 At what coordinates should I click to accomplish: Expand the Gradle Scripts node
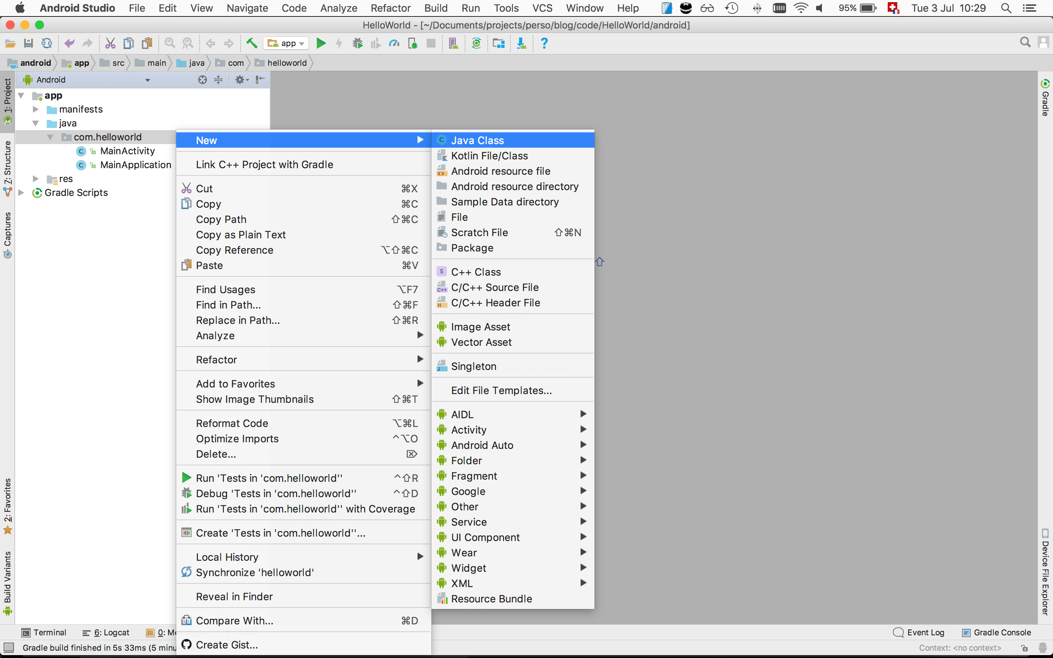coord(21,193)
